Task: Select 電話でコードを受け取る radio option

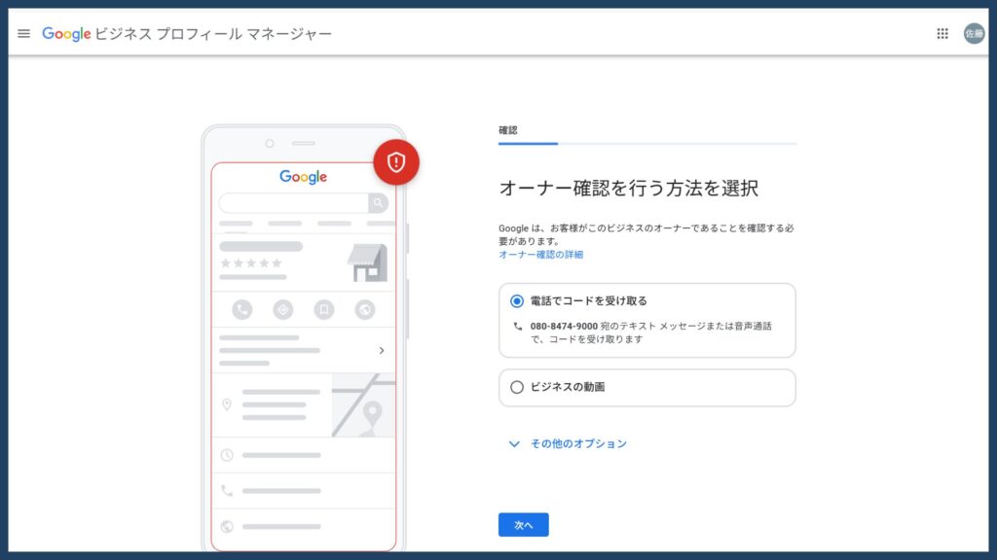Action: point(517,301)
